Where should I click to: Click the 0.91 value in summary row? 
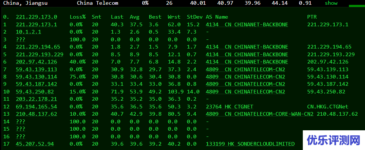pos(305,3)
